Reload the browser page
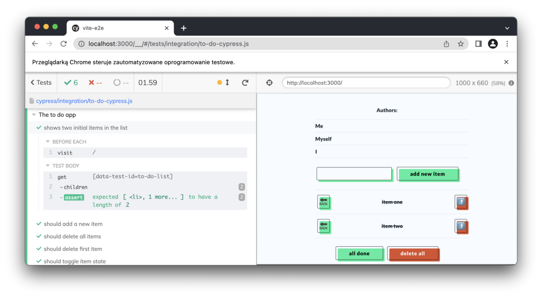 click(63, 44)
